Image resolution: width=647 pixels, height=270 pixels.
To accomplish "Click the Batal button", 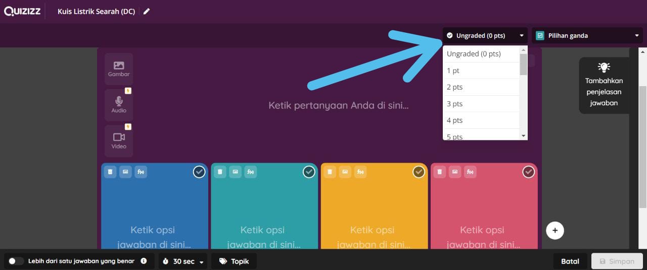I will point(570,261).
